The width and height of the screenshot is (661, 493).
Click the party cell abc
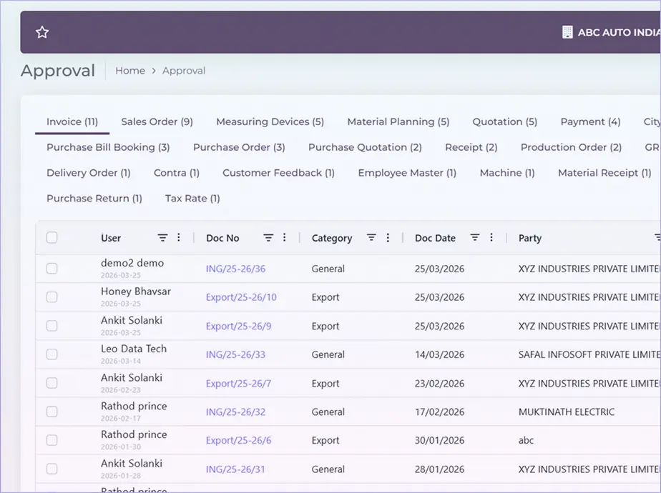(526, 440)
